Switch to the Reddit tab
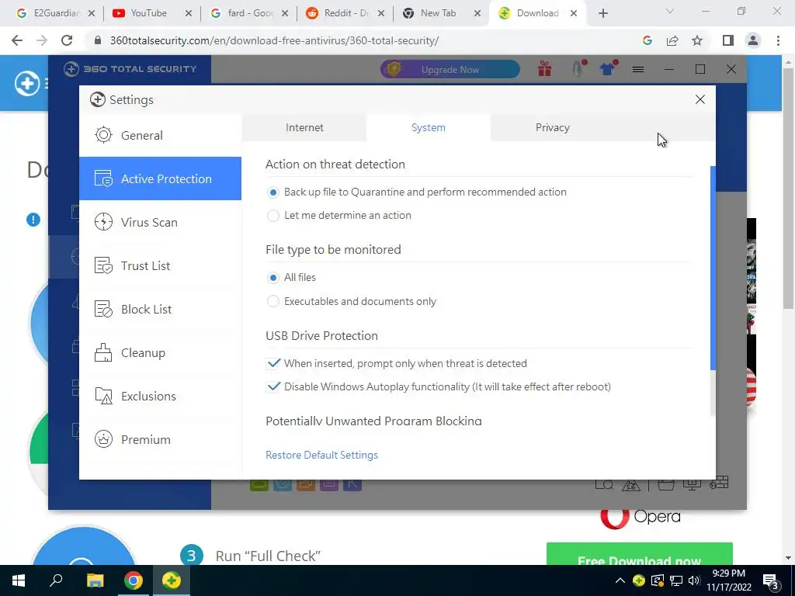Viewport: 795px width, 596px height. tap(346, 13)
